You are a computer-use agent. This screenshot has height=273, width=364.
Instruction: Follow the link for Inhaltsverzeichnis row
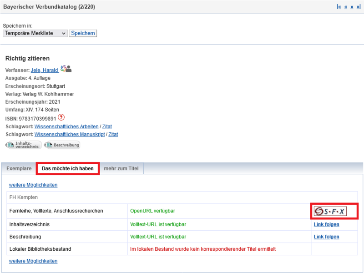[x=326, y=224]
